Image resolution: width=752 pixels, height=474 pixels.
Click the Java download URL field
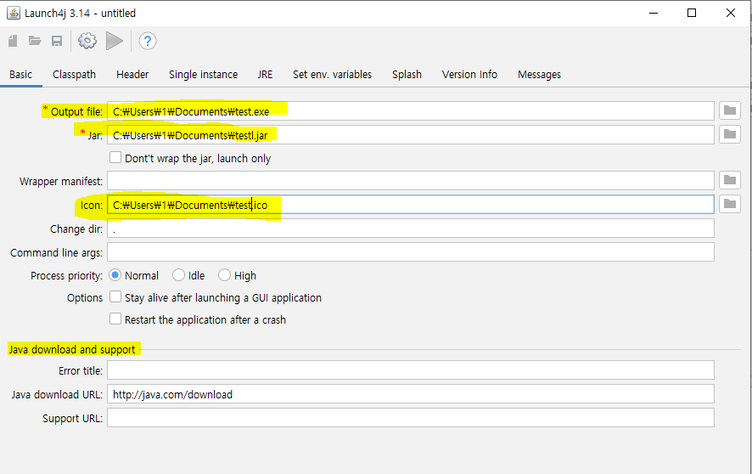(x=411, y=394)
